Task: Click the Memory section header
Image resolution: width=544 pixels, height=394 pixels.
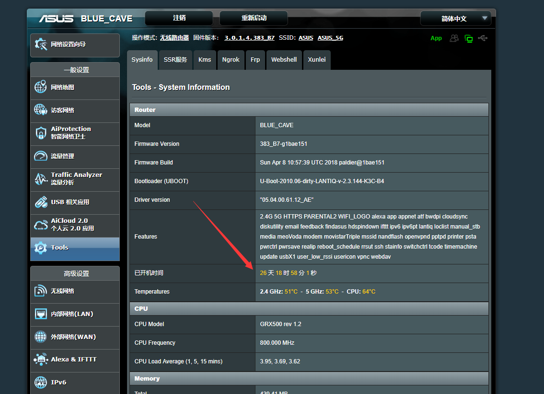Action: [x=309, y=378]
